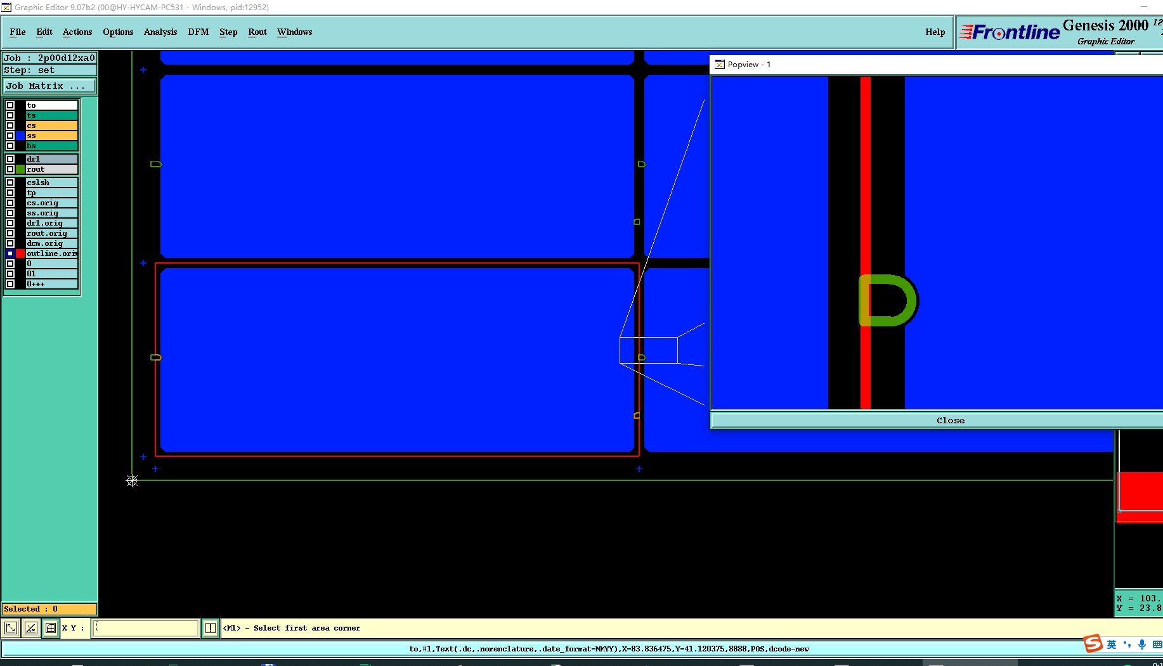Click the feature info status line at bottom

tap(609, 649)
